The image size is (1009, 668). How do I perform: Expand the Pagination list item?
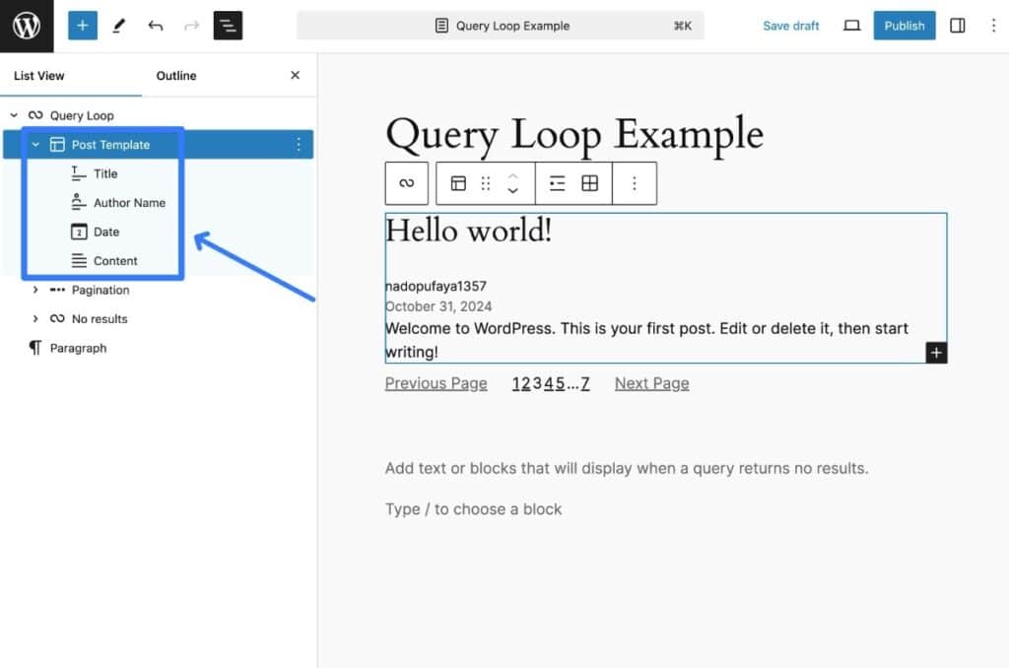point(35,290)
